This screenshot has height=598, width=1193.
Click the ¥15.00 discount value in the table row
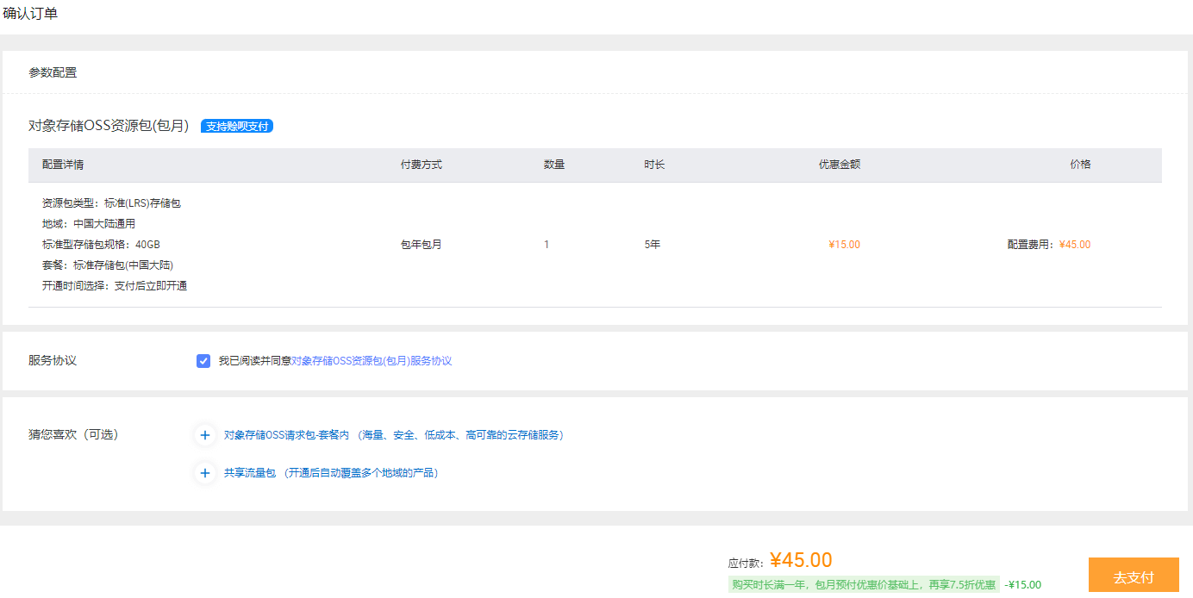844,245
